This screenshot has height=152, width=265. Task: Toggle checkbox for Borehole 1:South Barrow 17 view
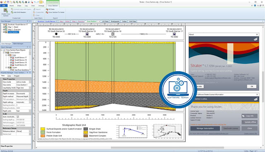click(x=4, y=24)
